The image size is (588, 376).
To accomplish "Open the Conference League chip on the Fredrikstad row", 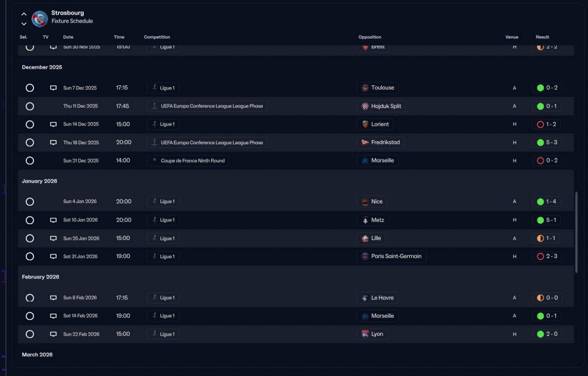I will pos(207,142).
